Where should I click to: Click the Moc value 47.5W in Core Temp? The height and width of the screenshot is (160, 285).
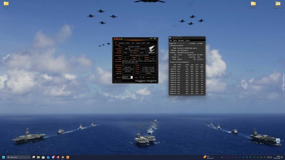[181, 65]
